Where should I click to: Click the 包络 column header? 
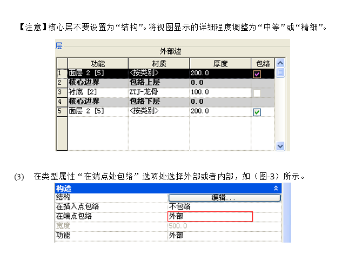coord(263,63)
